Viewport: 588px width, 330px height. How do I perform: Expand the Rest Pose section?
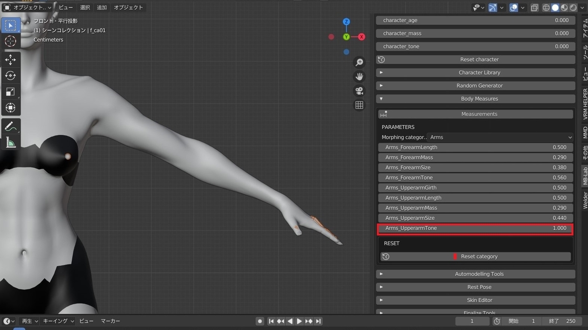point(475,287)
